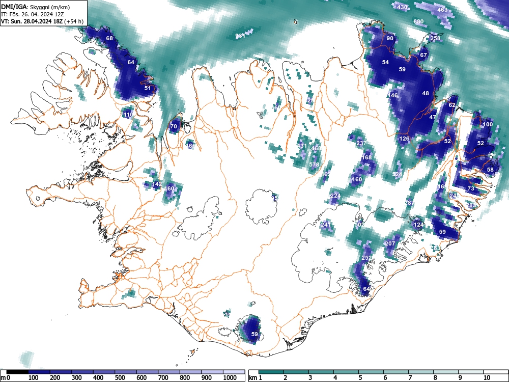Screen dimensions: 509x382
Task: Click the map value 142
Action: (x=157, y=184)
